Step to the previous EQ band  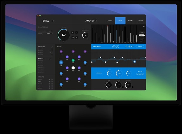[97, 73]
